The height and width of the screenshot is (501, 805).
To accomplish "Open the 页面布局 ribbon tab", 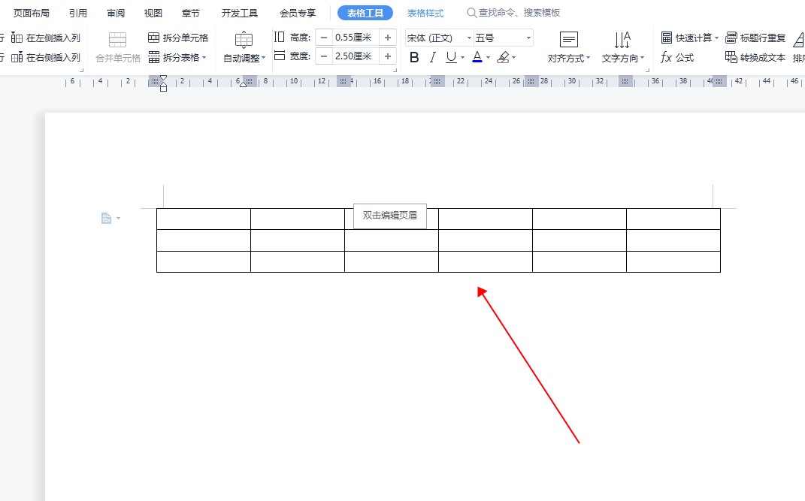I will click(32, 13).
